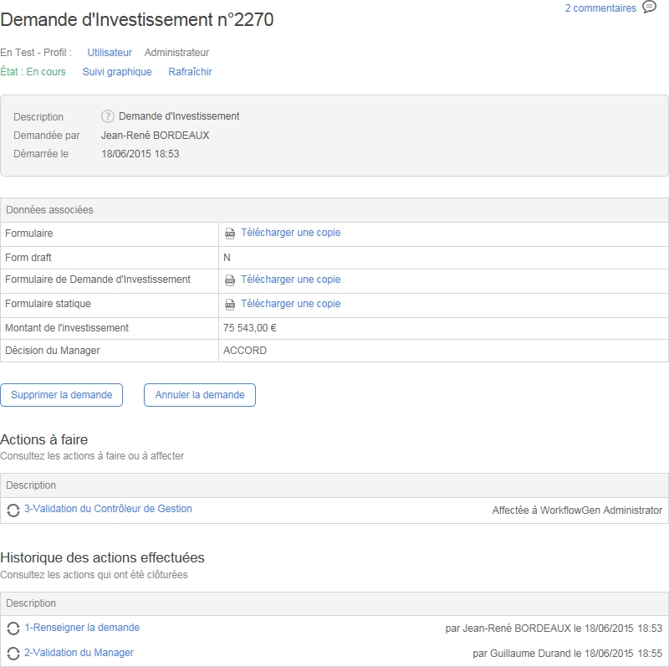Click file icon for Formulaire de Demande d'Investissement
This screenshot has height=667, width=669.
[x=230, y=280]
